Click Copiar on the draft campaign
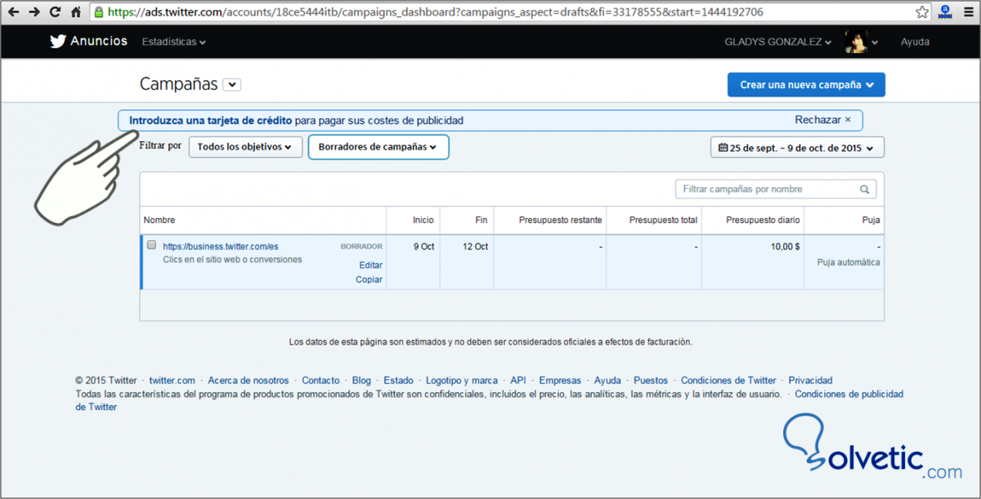The width and height of the screenshot is (981, 499). coord(370,280)
